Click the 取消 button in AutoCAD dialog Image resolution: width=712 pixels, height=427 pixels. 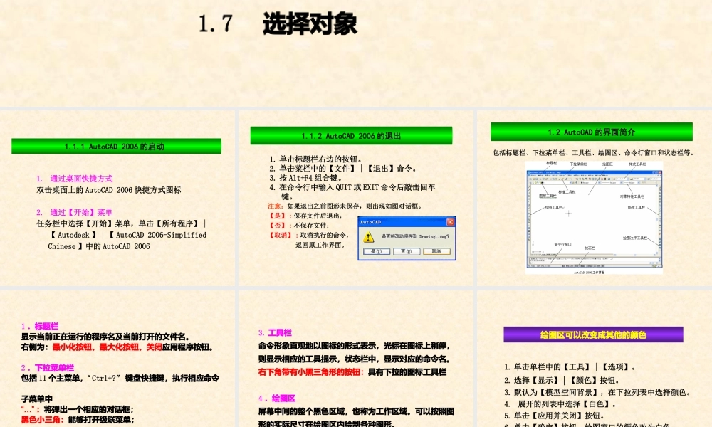tap(436, 251)
